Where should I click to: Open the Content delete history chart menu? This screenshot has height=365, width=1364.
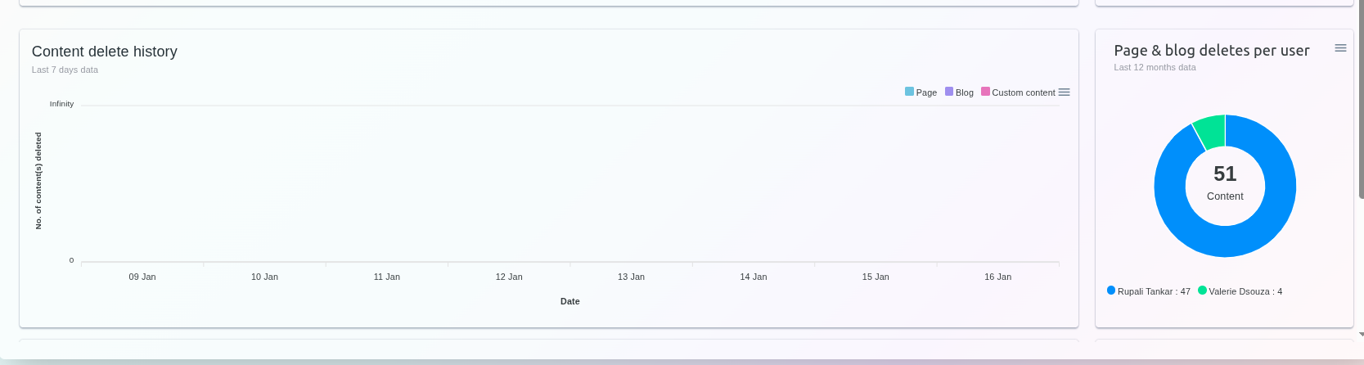click(1064, 92)
